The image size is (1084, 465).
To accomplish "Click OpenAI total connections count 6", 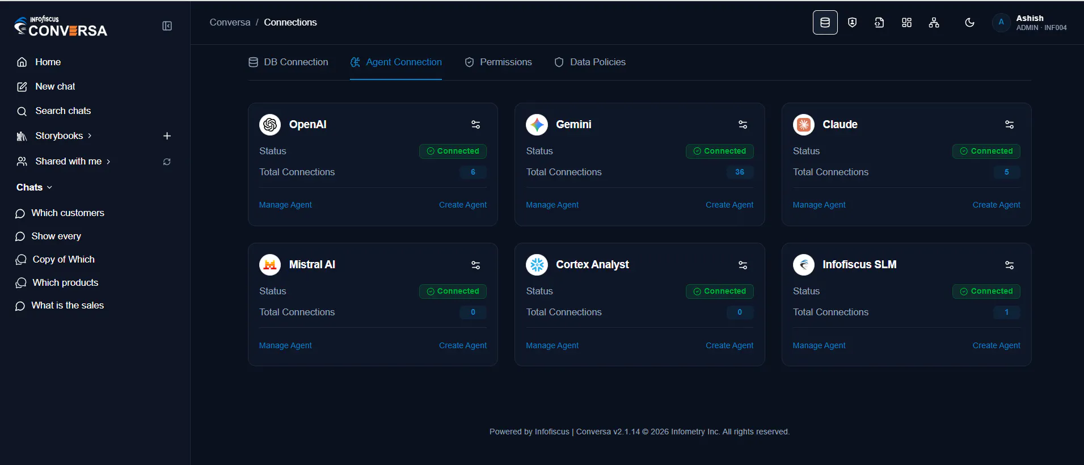I will coord(473,172).
